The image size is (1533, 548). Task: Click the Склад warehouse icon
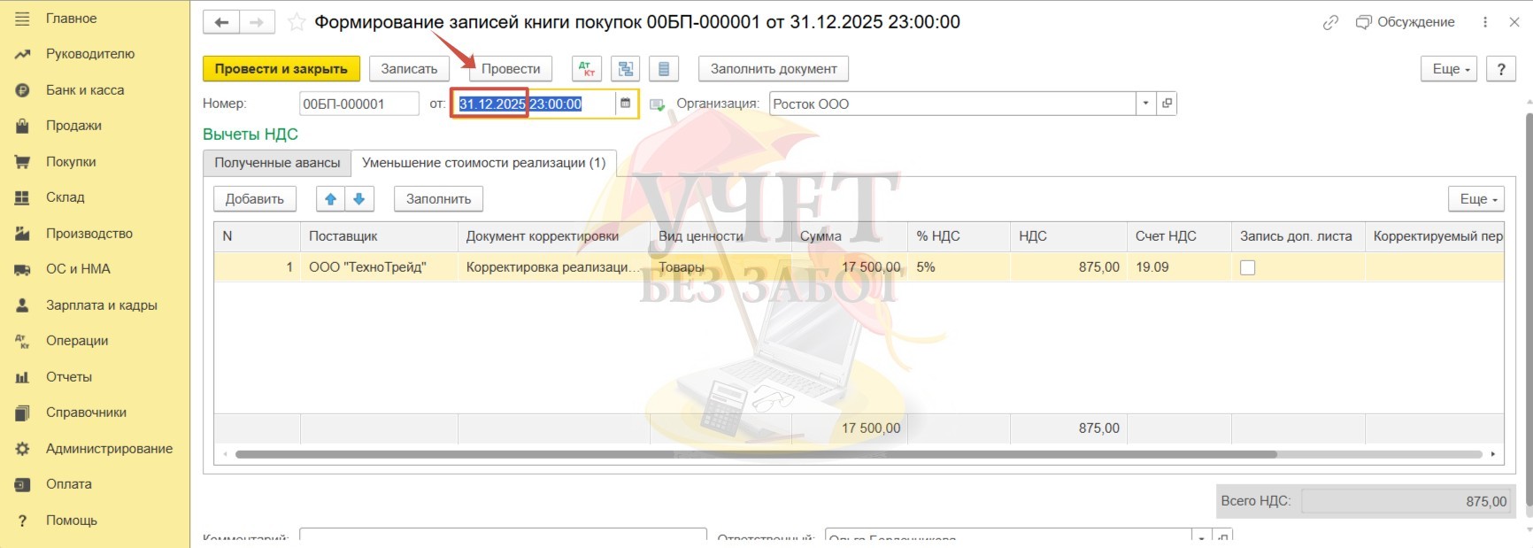(22, 197)
